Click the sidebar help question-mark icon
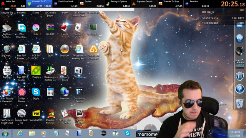The image size is (246, 138). point(239,89)
